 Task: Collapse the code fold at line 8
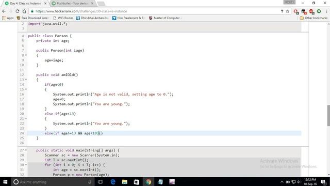26,55
